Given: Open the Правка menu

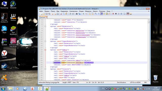Looking at the screenshot, I should click(x=47, y=11).
